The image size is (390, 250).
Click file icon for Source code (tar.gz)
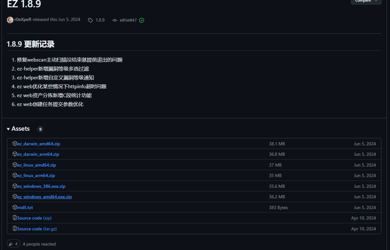click(x=15, y=228)
